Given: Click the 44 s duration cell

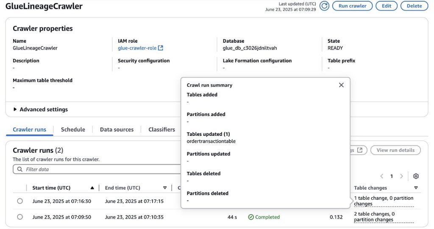Looking at the screenshot, I should pyautogui.click(x=232, y=217).
